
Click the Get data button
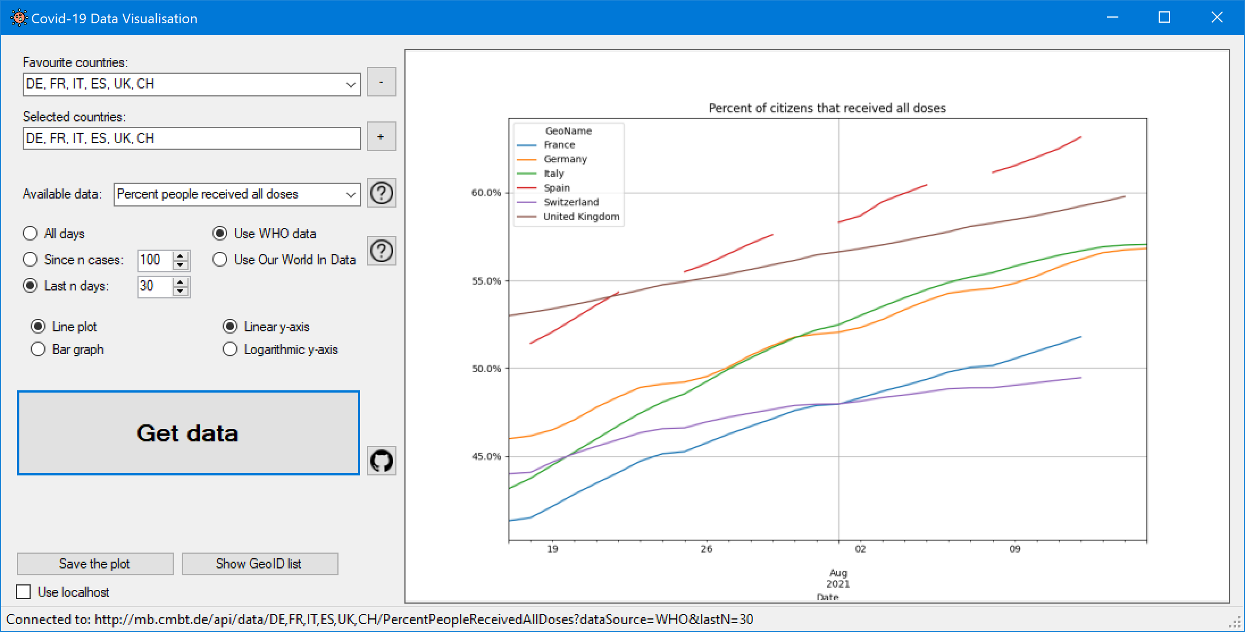click(188, 432)
